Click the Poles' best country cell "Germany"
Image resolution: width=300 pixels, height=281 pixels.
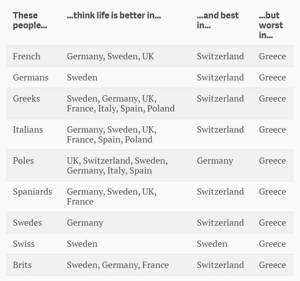tap(215, 161)
